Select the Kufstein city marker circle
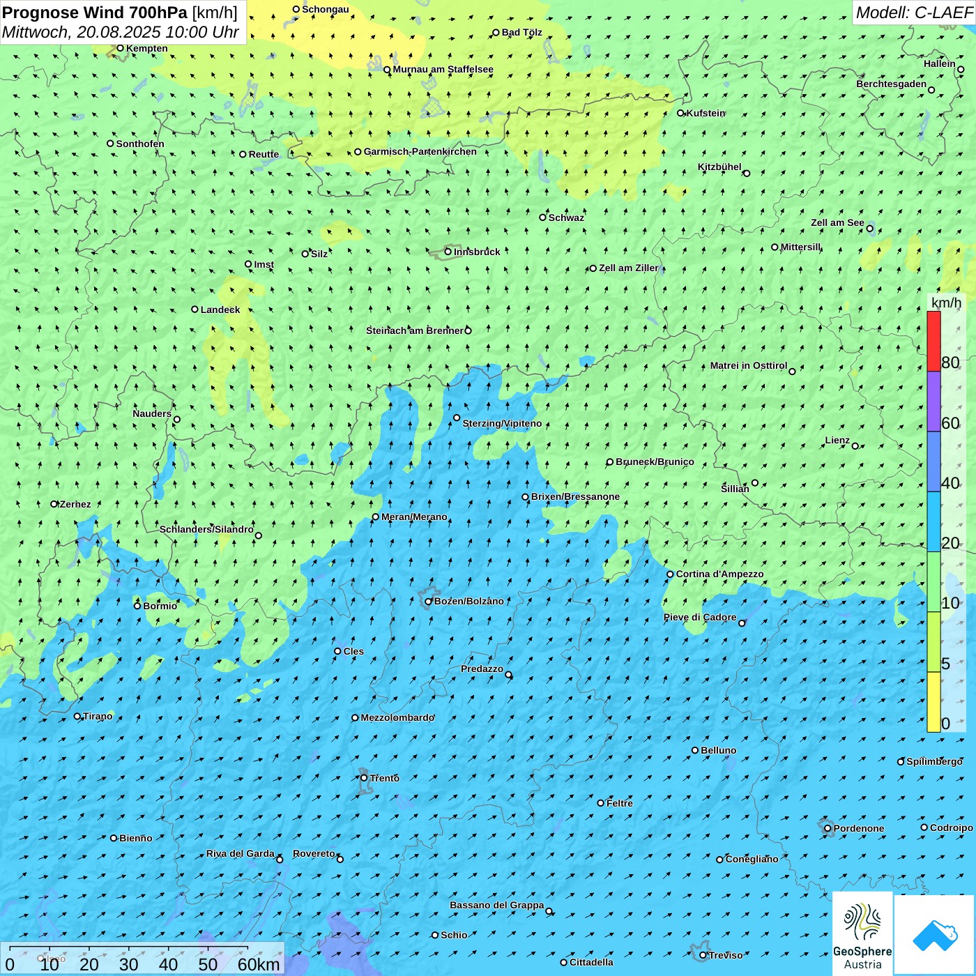The height and width of the screenshot is (976, 976). (x=681, y=113)
